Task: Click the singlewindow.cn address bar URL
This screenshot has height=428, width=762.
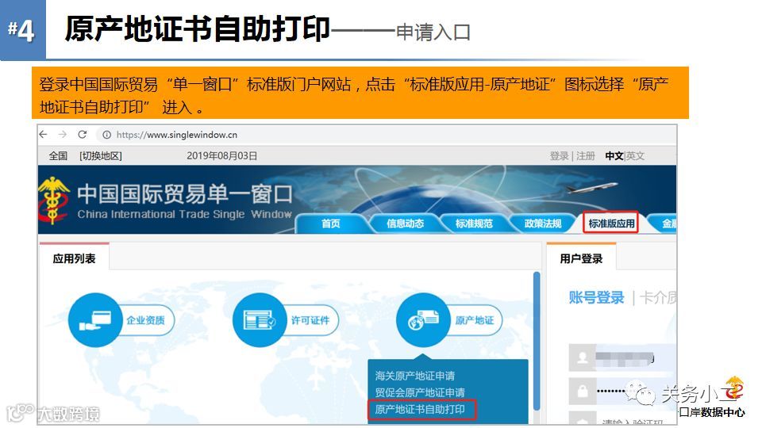Action: coord(177,135)
